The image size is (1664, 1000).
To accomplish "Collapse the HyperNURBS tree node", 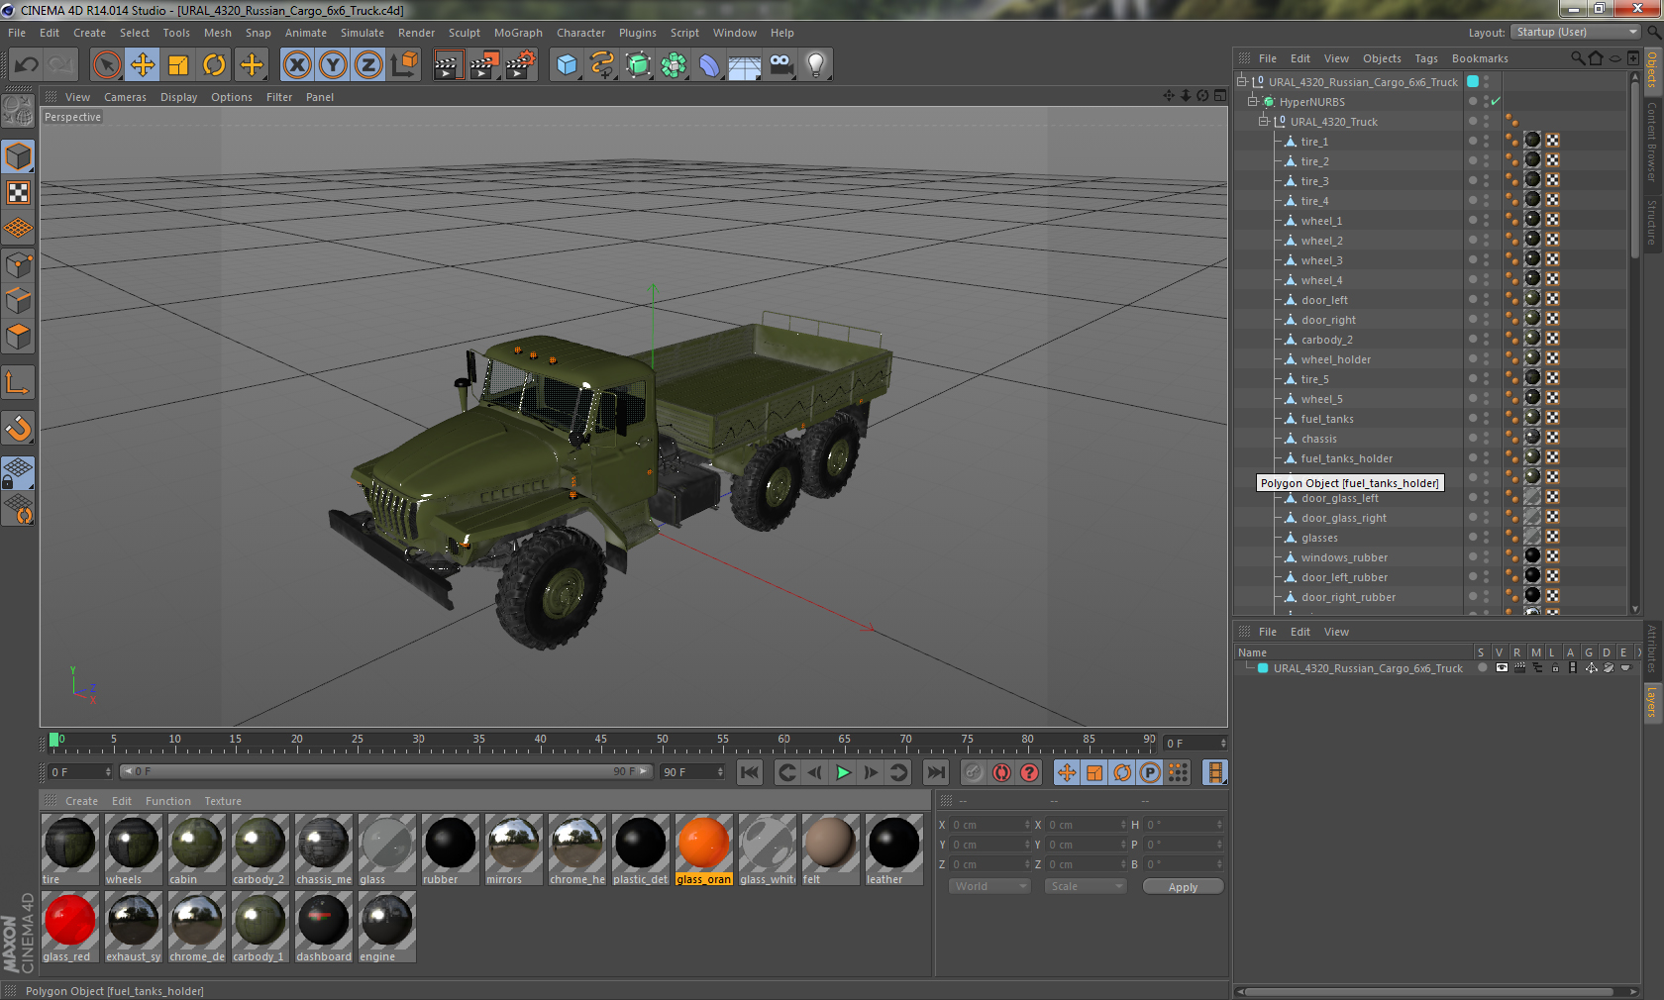I will pyautogui.click(x=1252, y=101).
